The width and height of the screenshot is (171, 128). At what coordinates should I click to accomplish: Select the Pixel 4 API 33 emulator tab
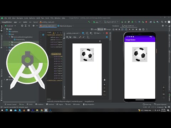(x=129, y=26)
